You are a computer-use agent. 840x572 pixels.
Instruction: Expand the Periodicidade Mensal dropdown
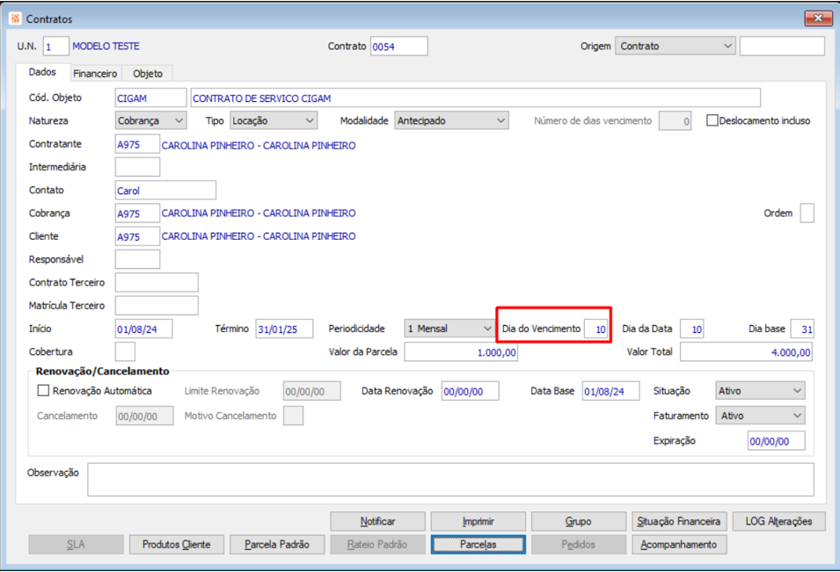(449, 329)
